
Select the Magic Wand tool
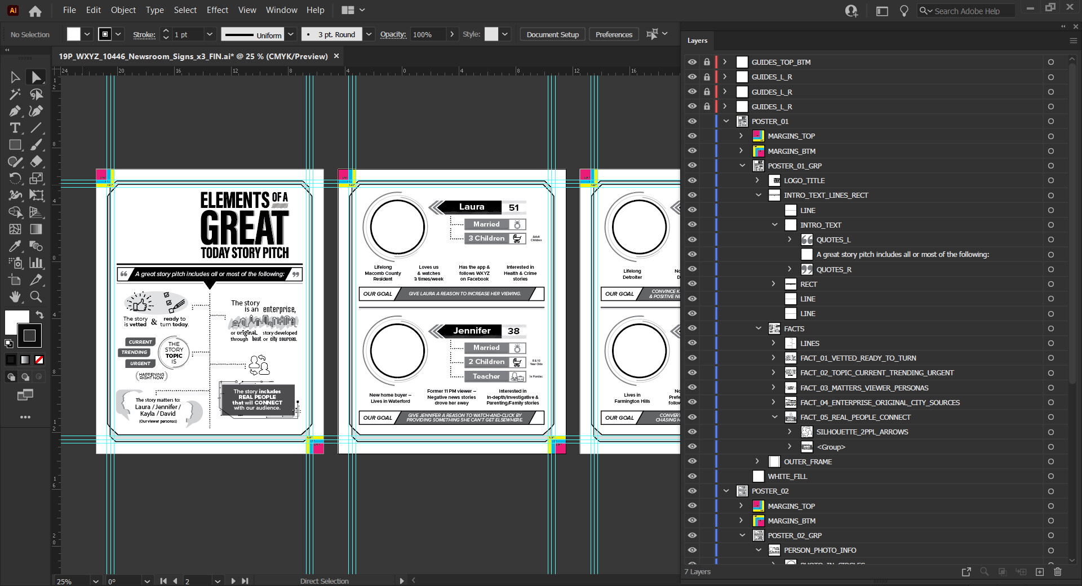[15, 94]
